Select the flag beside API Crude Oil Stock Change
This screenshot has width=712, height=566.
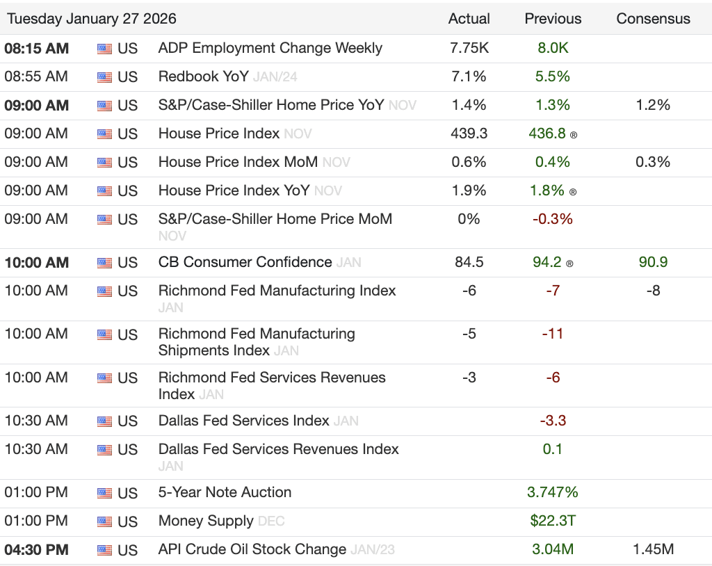pos(104,550)
